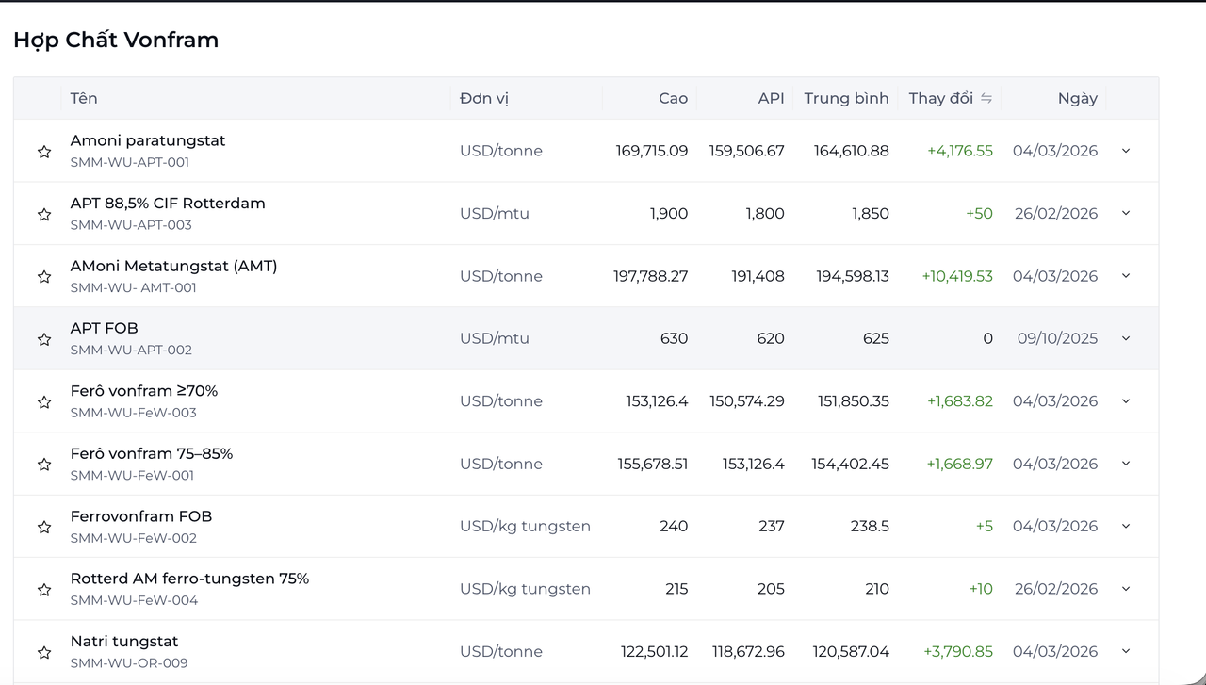1206x685 pixels.
Task: Star the Natri tungstat row
Action: coord(44,652)
